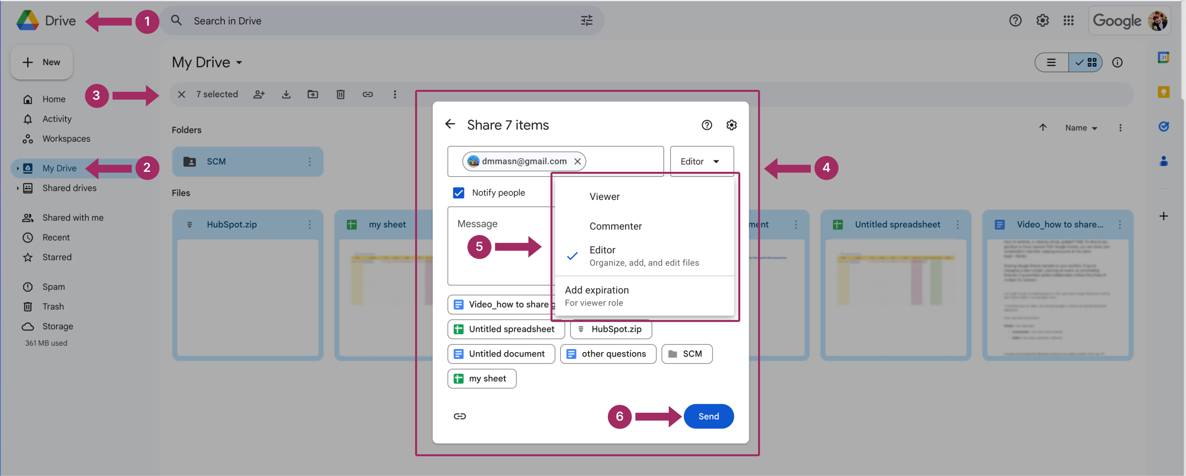
Task: Open more sort options menu
Action: click(1120, 128)
